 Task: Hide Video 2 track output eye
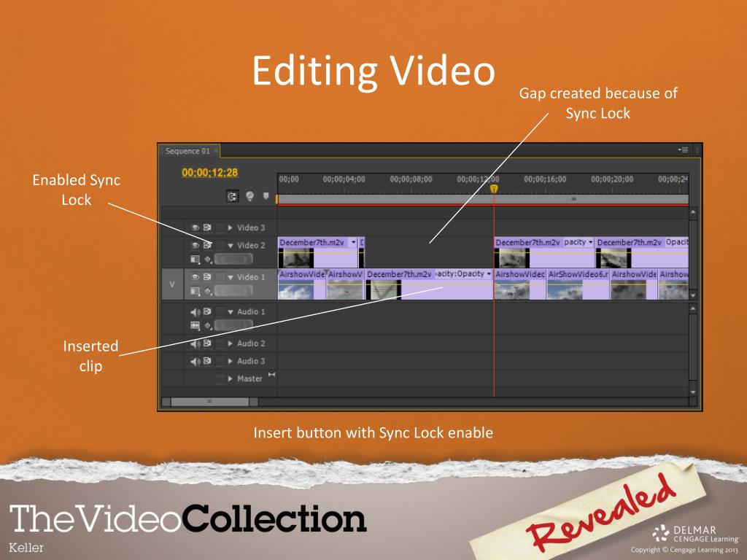[x=195, y=245]
